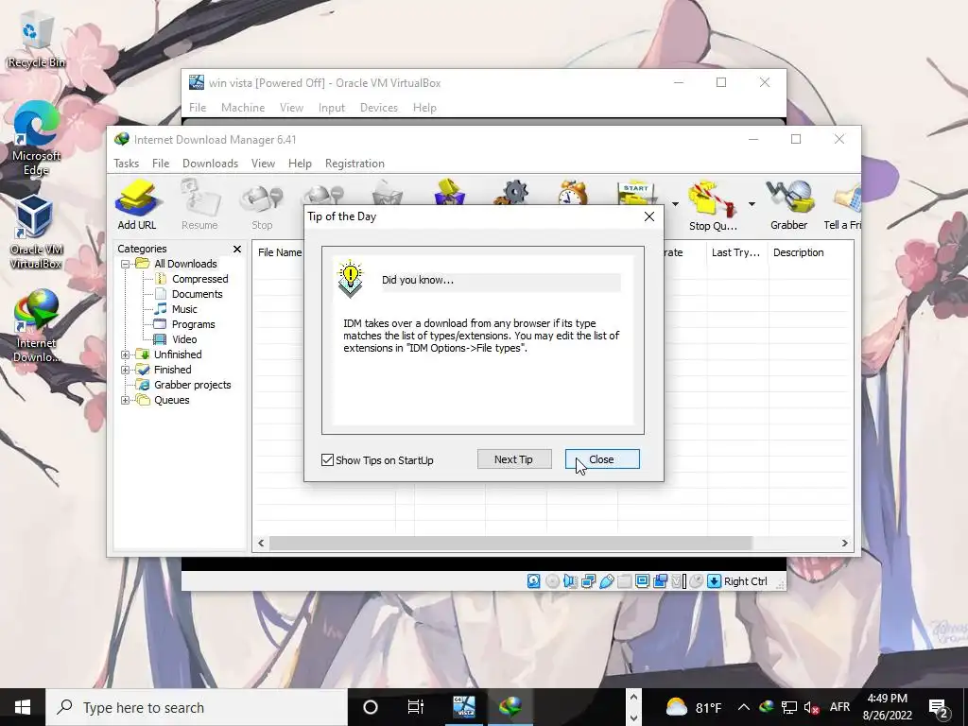Open the Windows Start button
This screenshot has width=968, height=726.
(x=23, y=707)
